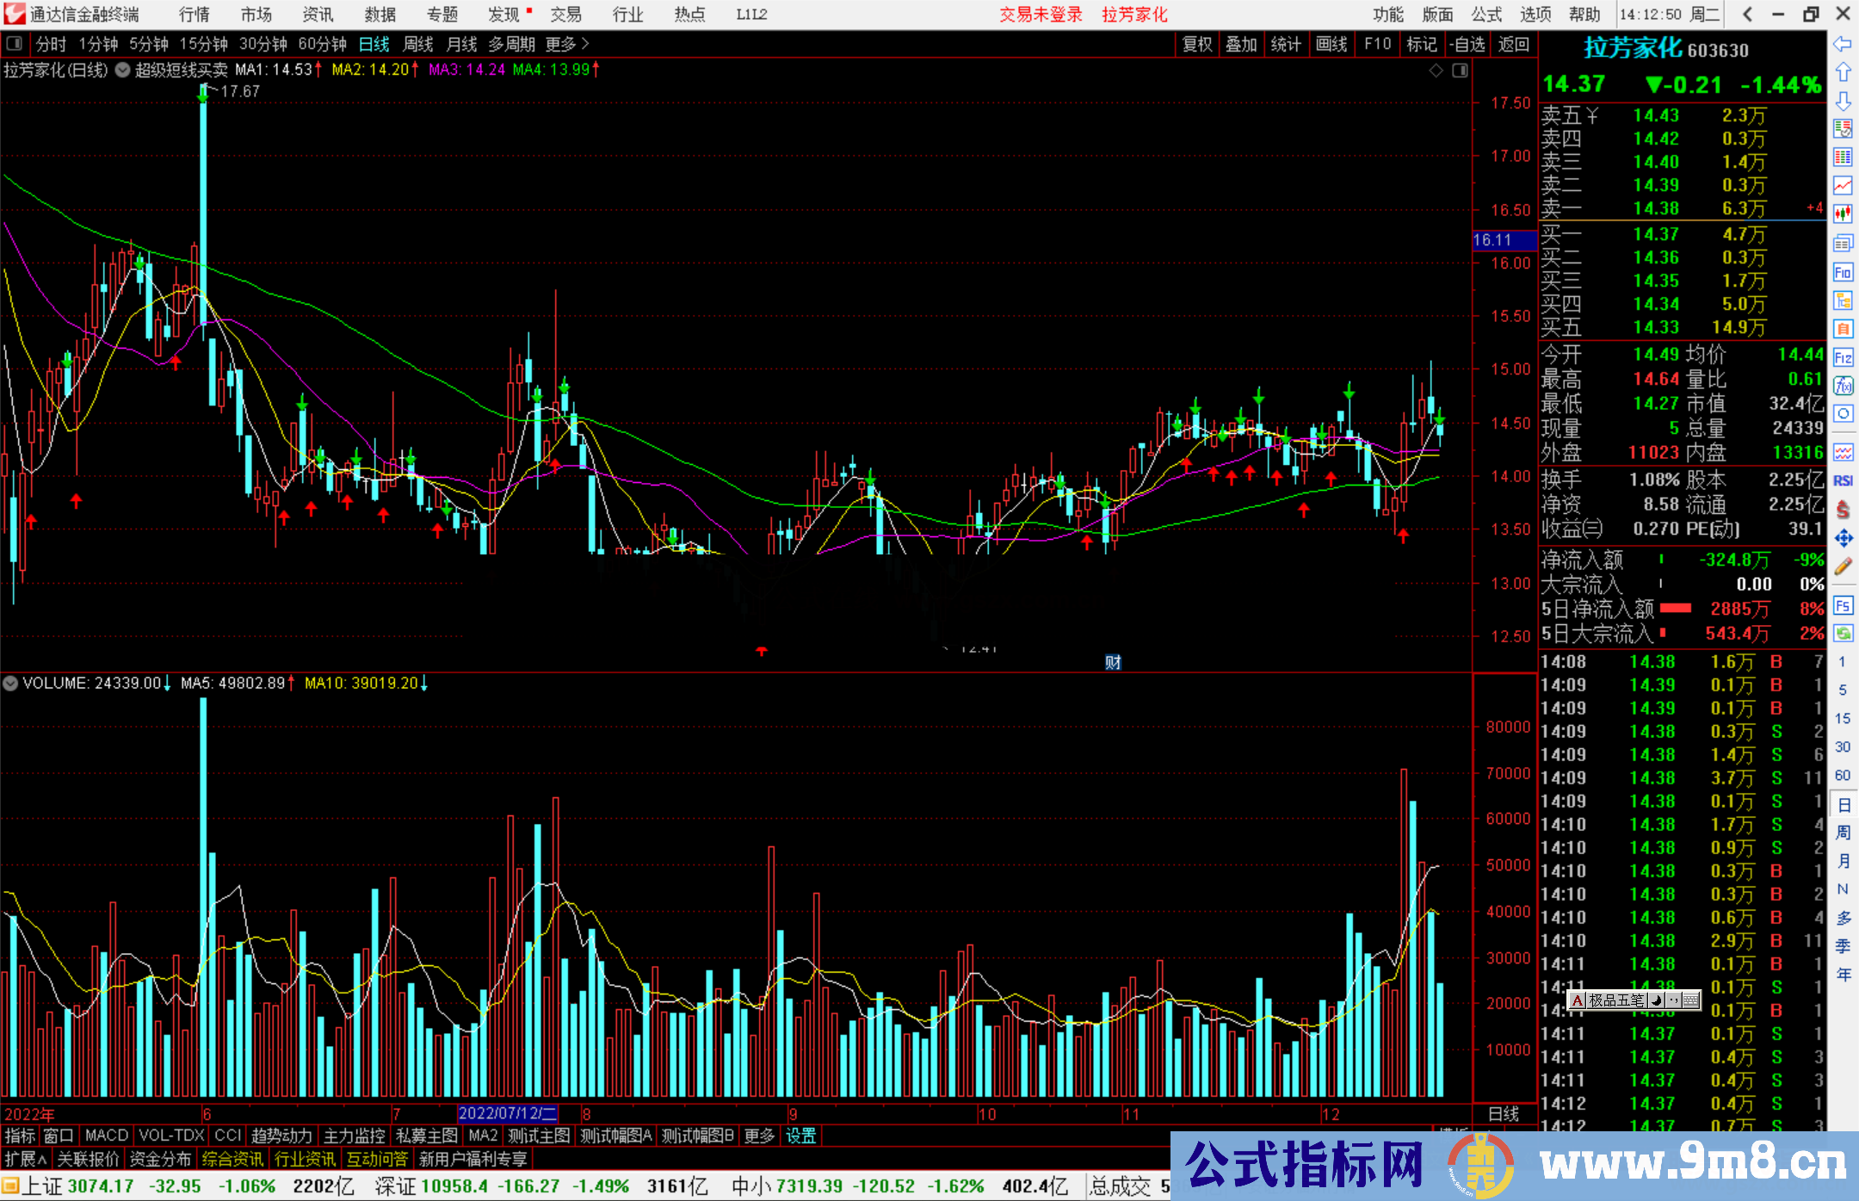Toggle left panel layout button

(x=14, y=43)
